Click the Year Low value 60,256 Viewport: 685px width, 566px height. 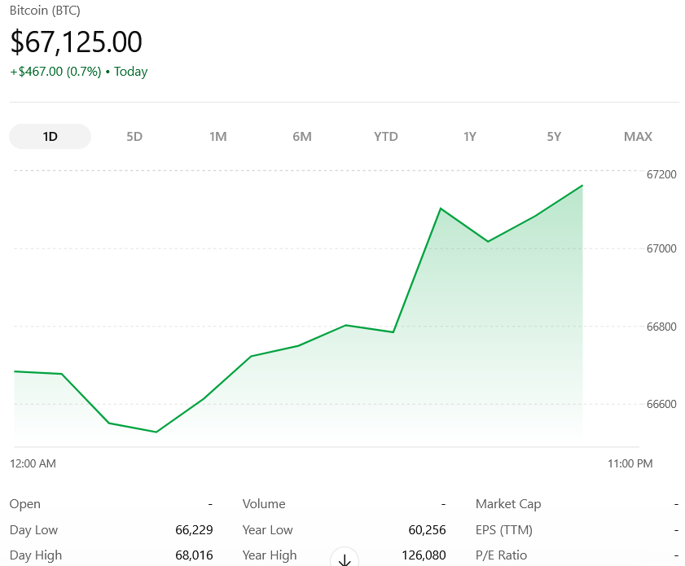[427, 529]
